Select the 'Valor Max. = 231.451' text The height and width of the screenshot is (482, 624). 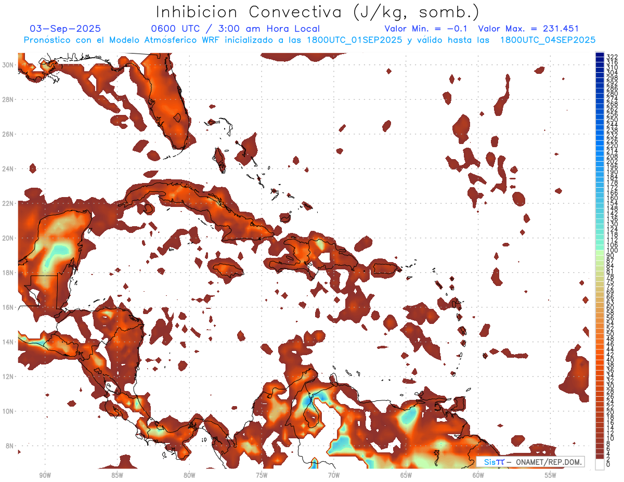(x=528, y=29)
